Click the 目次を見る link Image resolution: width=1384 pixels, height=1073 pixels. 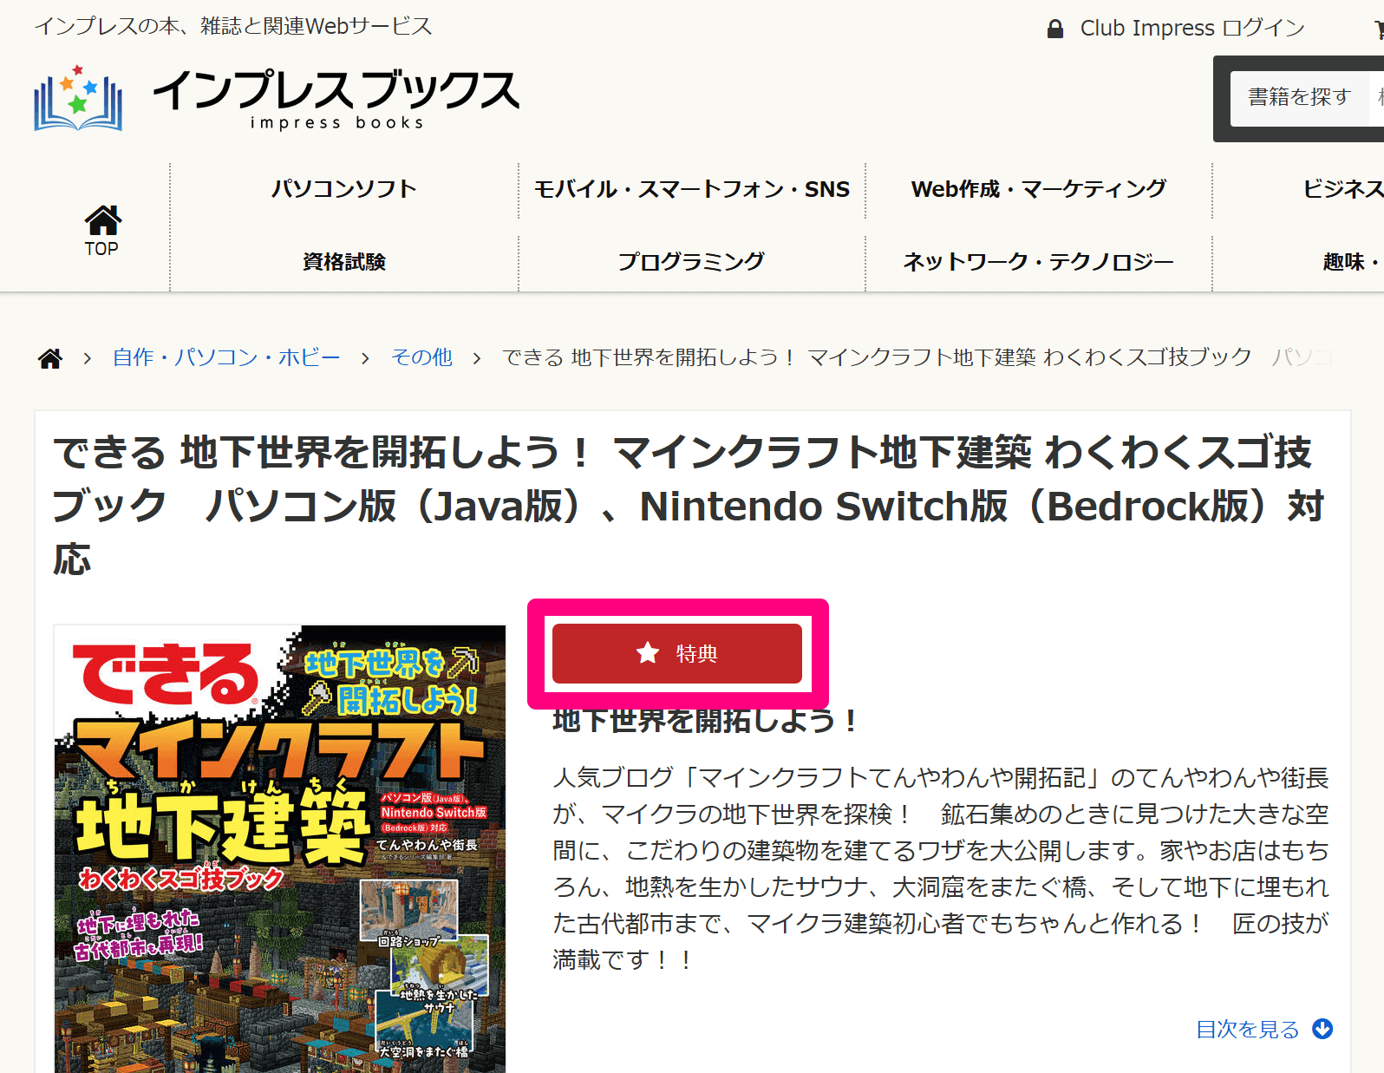1248,1030
